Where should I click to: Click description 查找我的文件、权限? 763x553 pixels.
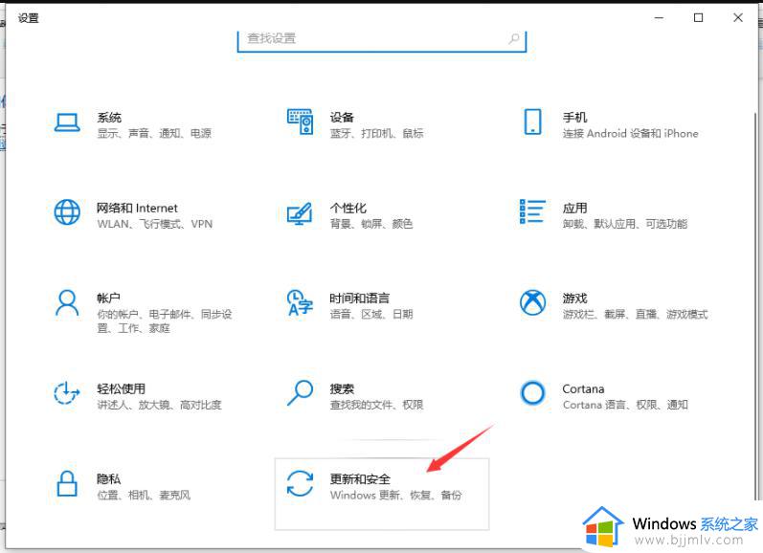point(376,405)
